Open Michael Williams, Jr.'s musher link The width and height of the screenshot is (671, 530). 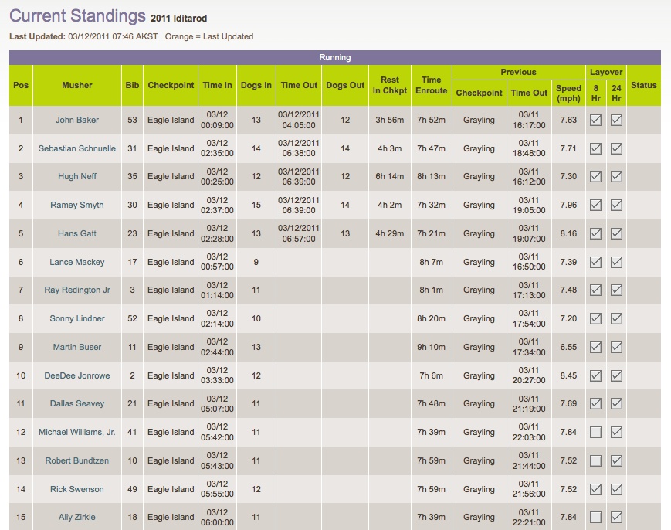click(77, 432)
